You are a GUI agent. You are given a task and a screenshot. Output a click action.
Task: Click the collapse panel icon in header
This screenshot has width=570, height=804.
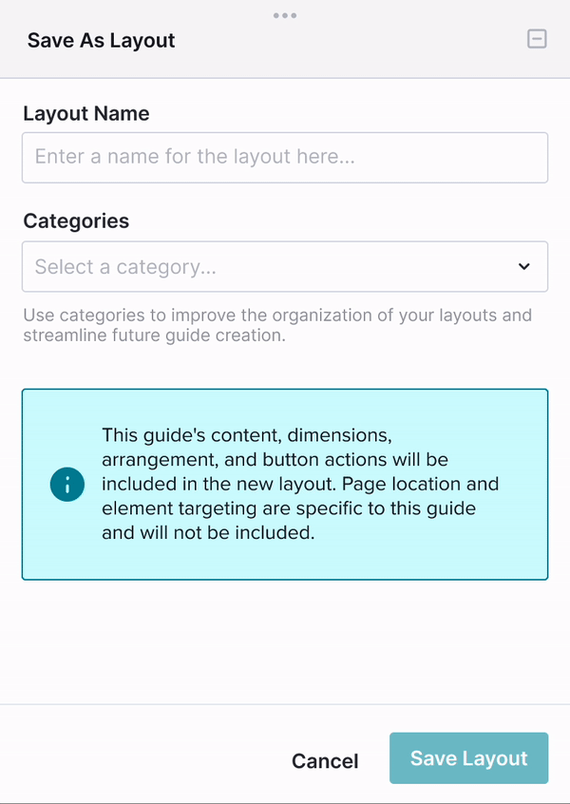click(537, 39)
